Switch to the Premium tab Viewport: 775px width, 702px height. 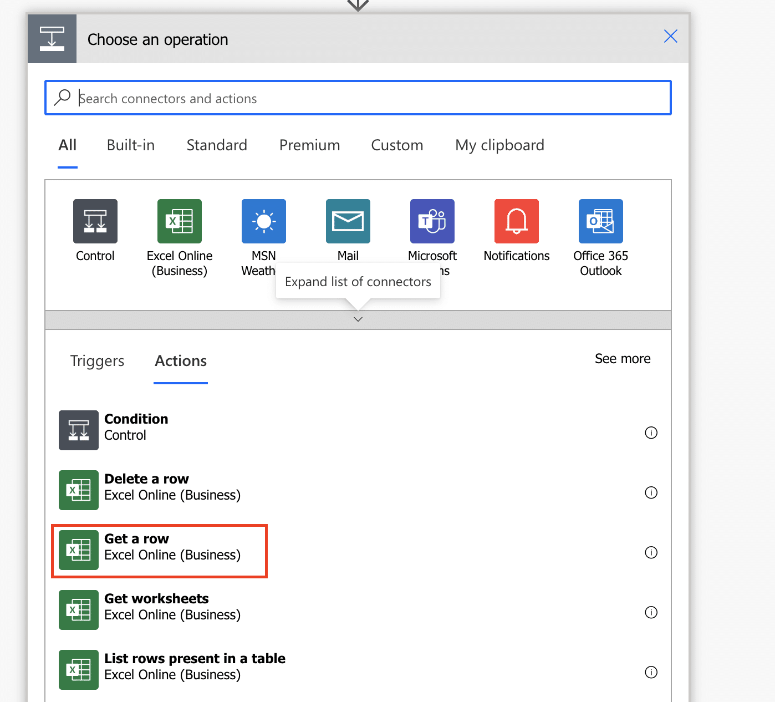click(x=309, y=145)
